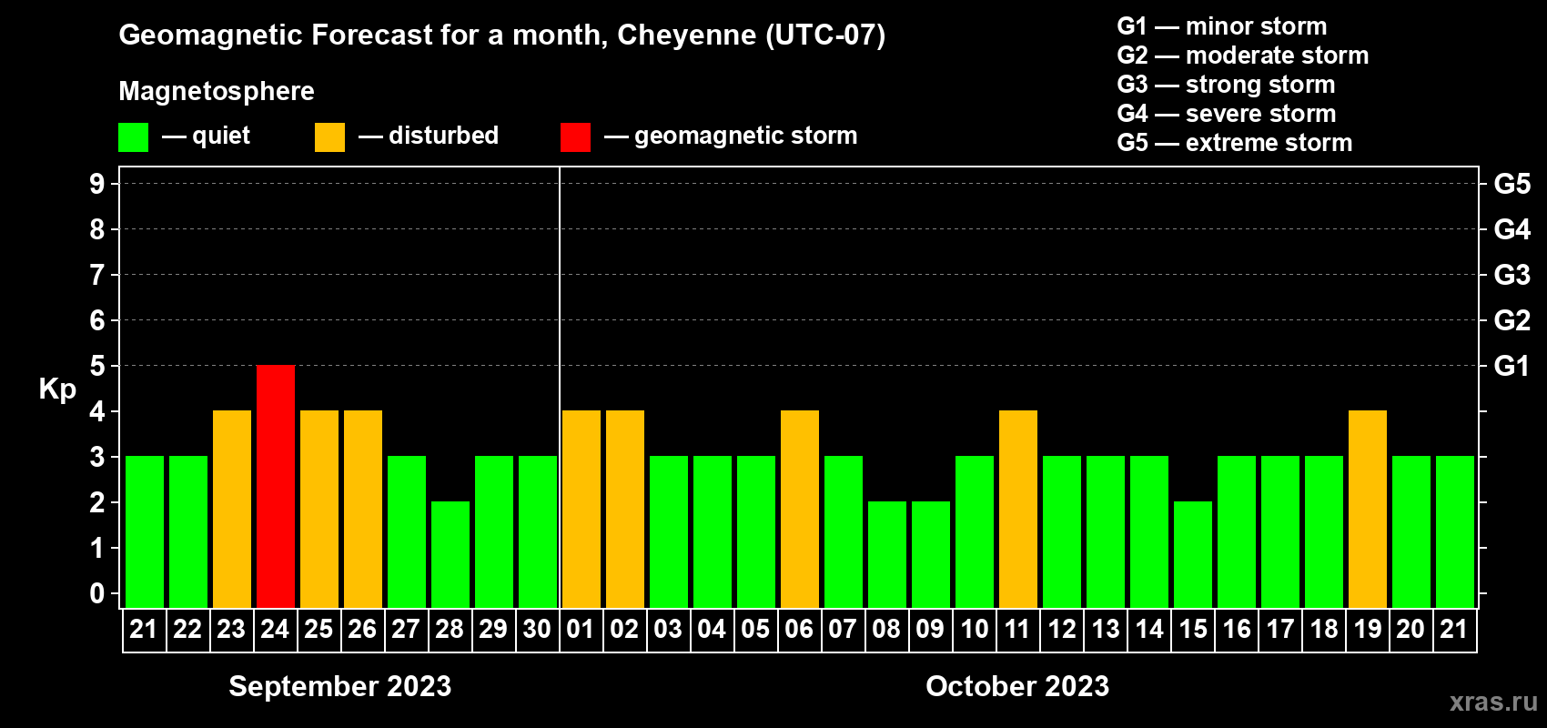Click the chart title 'Geomagnetic Forecast for a month'

tap(364, 35)
